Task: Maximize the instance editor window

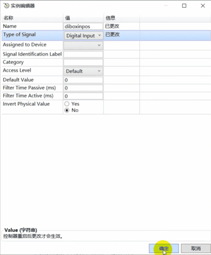Action: point(184,6)
